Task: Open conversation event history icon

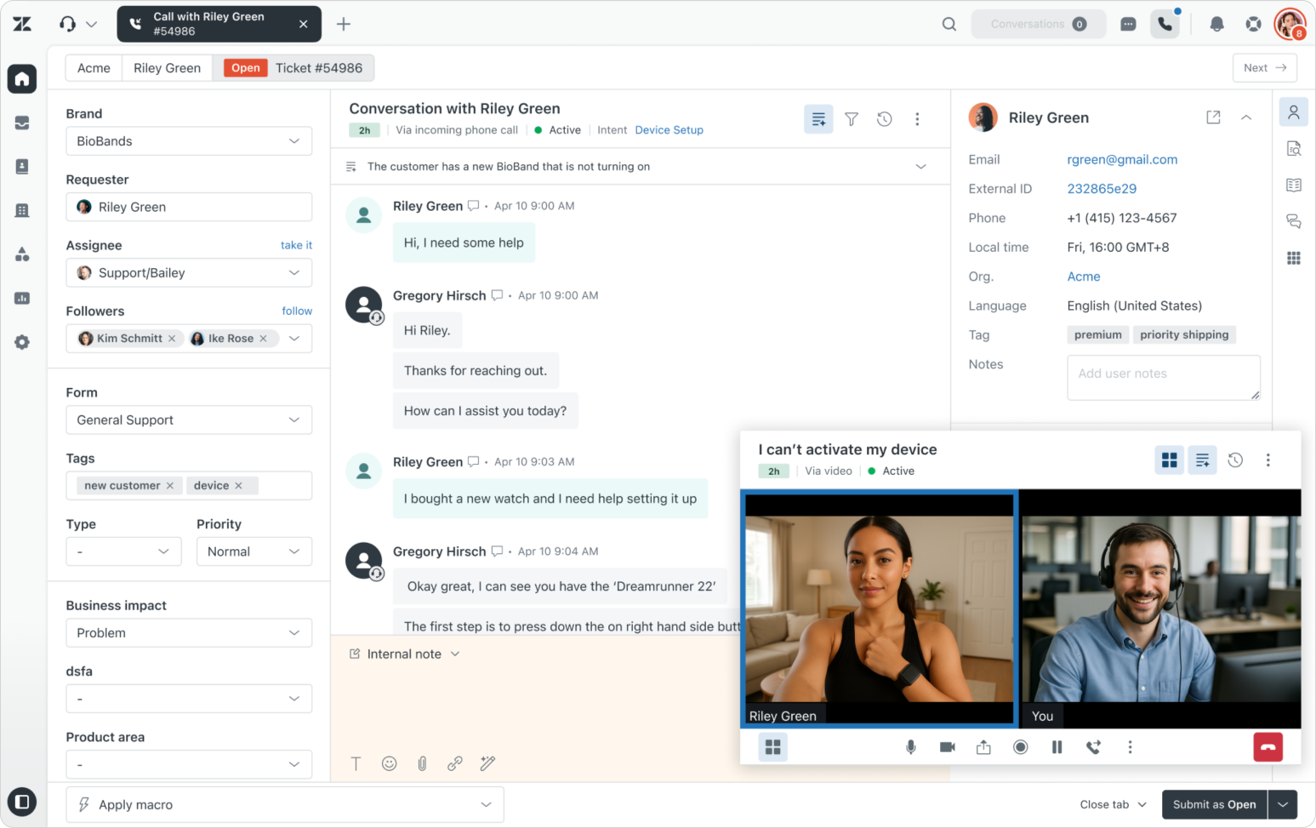Action: [885, 119]
